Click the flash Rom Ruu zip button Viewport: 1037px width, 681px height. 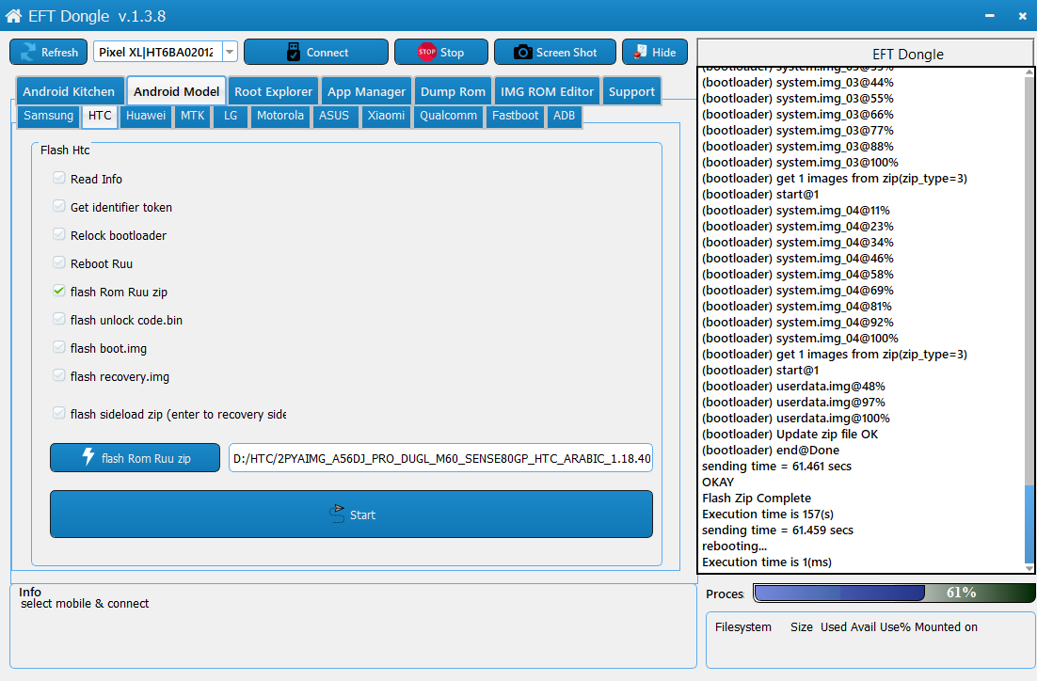pos(135,457)
